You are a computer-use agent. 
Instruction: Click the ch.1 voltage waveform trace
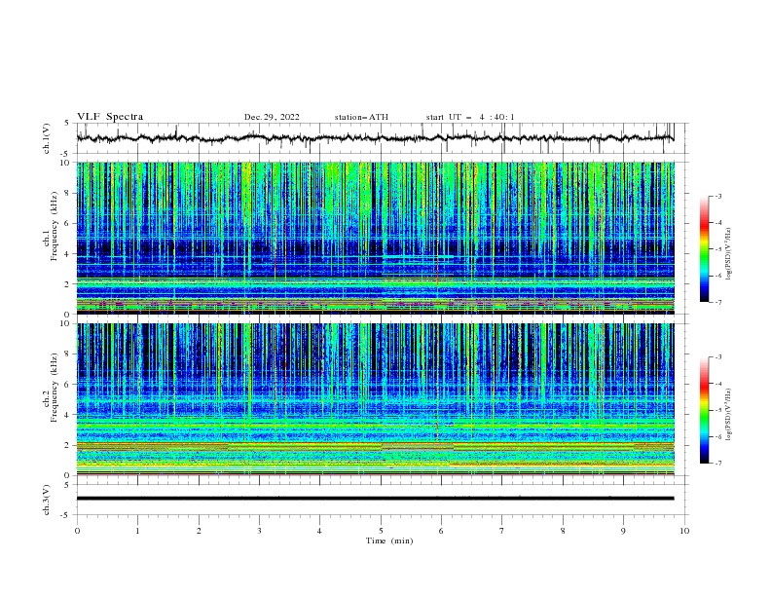pyautogui.click(x=375, y=138)
